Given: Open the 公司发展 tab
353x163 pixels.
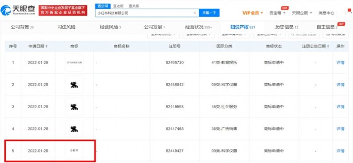Looking at the screenshot, I should [x=154, y=27].
